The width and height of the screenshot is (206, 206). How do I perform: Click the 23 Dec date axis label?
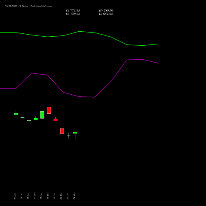pos(68,196)
